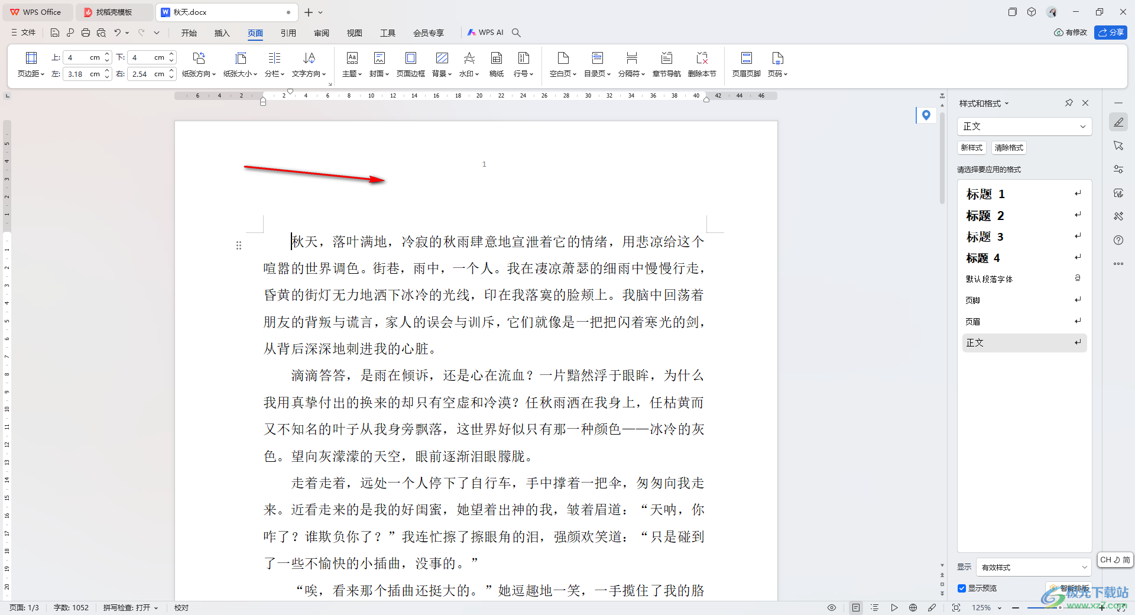Open the 页码 page number option
Screen dimensions: 1135x615
[x=777, y=64]
